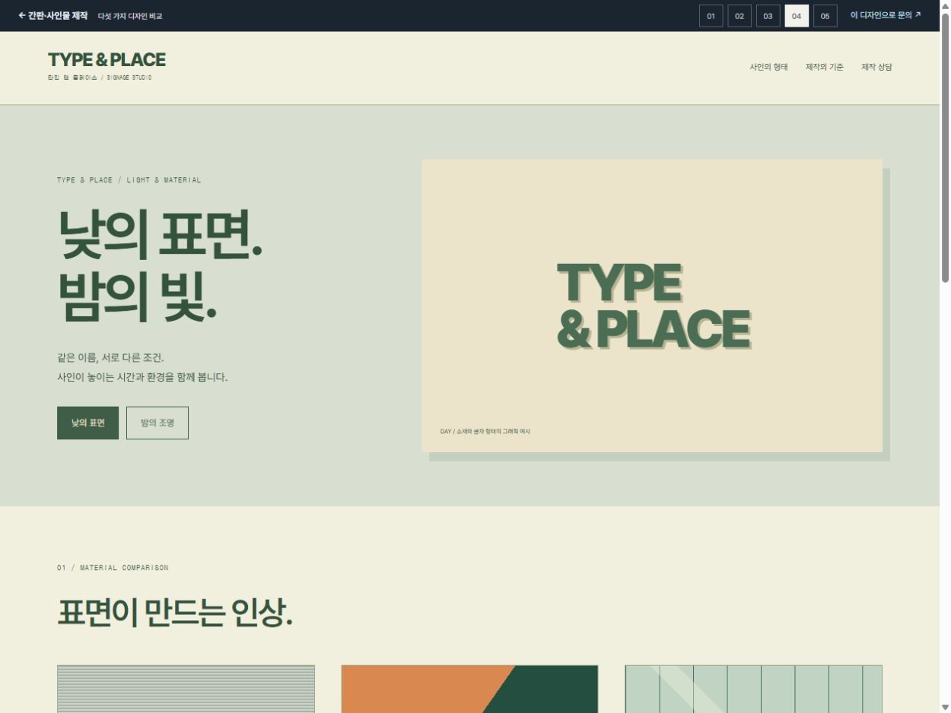Click the 밤의 조명 button

pos(157,423)
